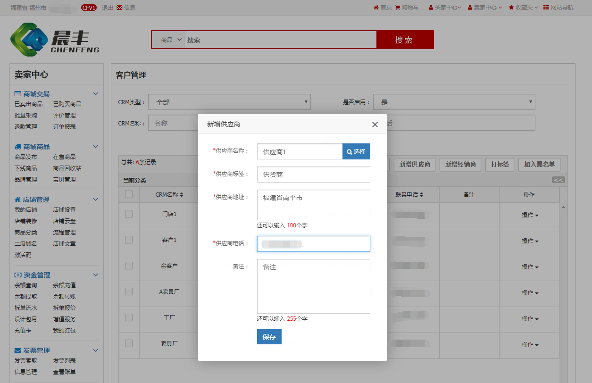Click the star 收藏夹 favorites icon
The image size is (592, 383).
pyautogui.click(x=511, y=8)
